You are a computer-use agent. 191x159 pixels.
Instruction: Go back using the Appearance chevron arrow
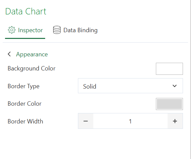(x=9, y=54)
